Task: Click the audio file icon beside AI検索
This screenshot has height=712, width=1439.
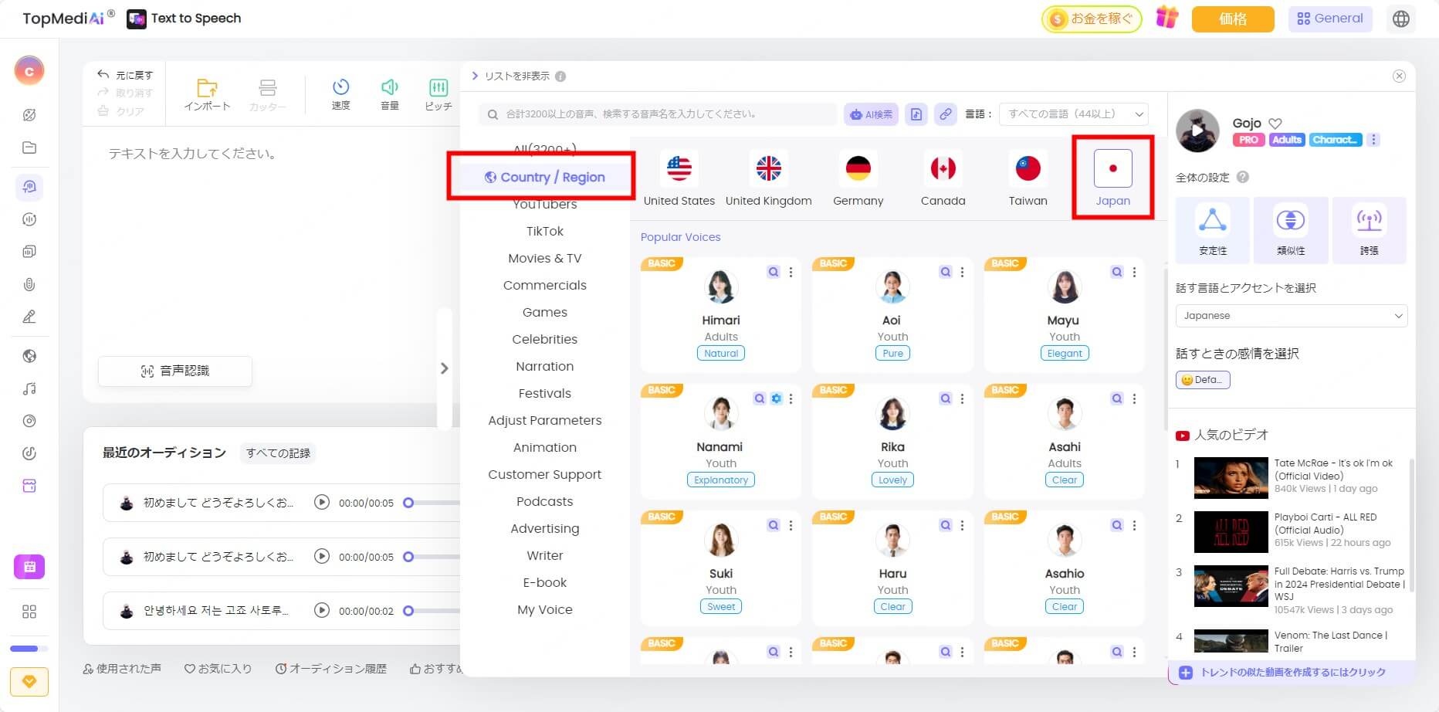Action: [916, 114]
